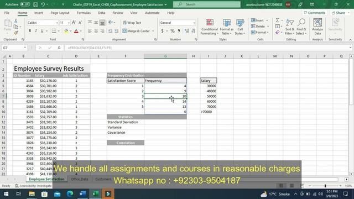This screenshot has height=199, width=354.
Task: Click the Increase Indent icon
Action: coord(117,31)
